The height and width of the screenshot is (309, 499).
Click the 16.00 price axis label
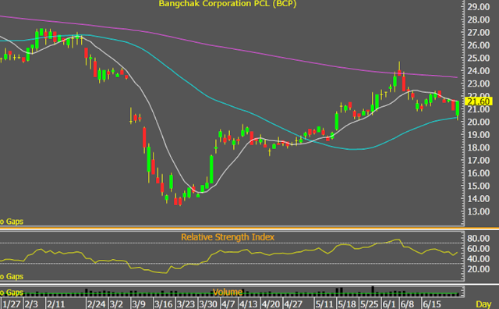click(478, 173)
